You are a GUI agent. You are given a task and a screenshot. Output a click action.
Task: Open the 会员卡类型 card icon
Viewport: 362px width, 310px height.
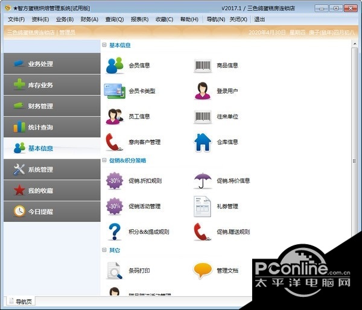click(x=115, y=91)
